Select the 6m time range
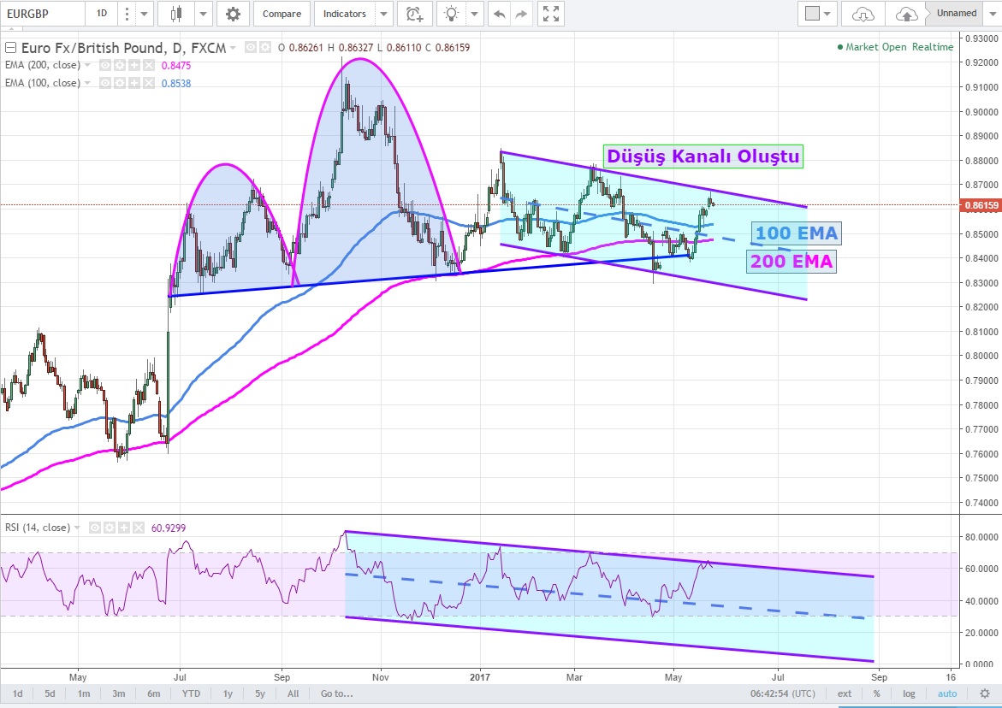 (154, 693)
